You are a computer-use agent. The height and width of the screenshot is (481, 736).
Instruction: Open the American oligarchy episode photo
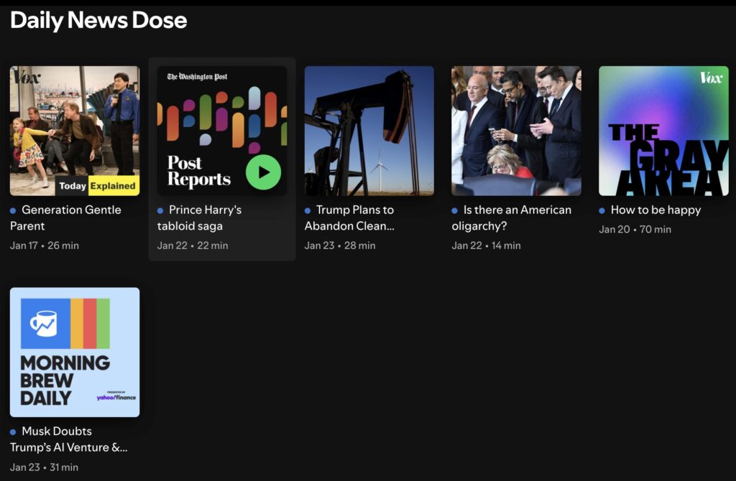(516, 131)
